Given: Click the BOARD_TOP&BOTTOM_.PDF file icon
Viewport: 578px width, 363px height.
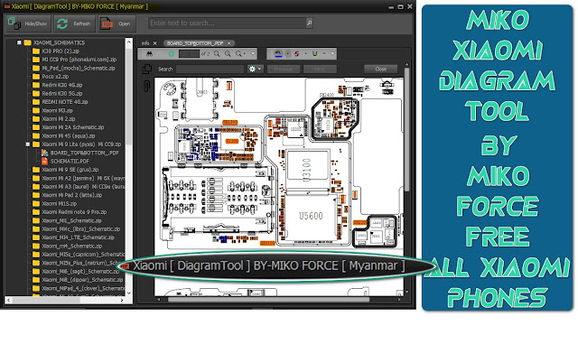Looking at the screenshot, I should pyautogui.click(x=44, y=153).
